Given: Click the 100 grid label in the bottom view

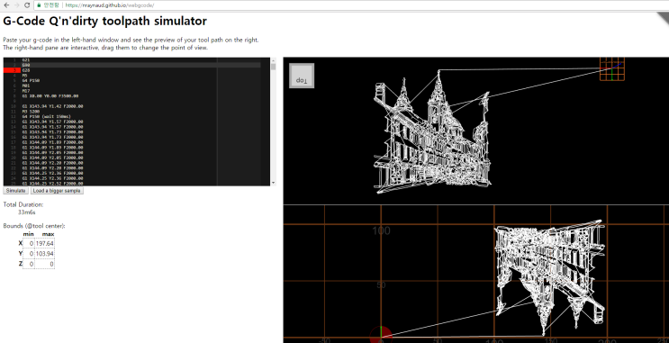Looking at the screenshot, I should (x=381, y=230).
